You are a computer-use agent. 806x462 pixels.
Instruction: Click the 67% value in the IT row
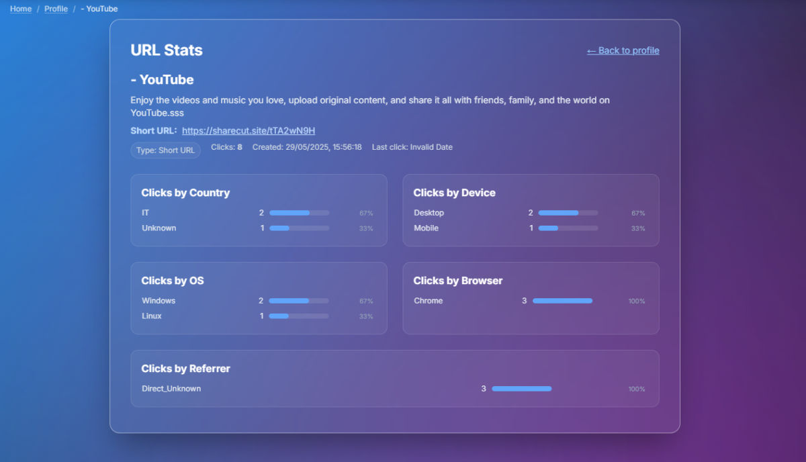click(366, 214)
